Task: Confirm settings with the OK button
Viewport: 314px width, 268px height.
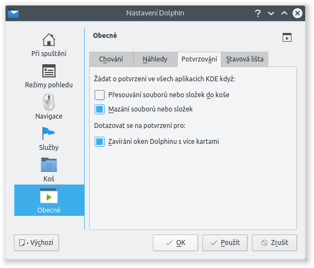Action: pos(175,243)
